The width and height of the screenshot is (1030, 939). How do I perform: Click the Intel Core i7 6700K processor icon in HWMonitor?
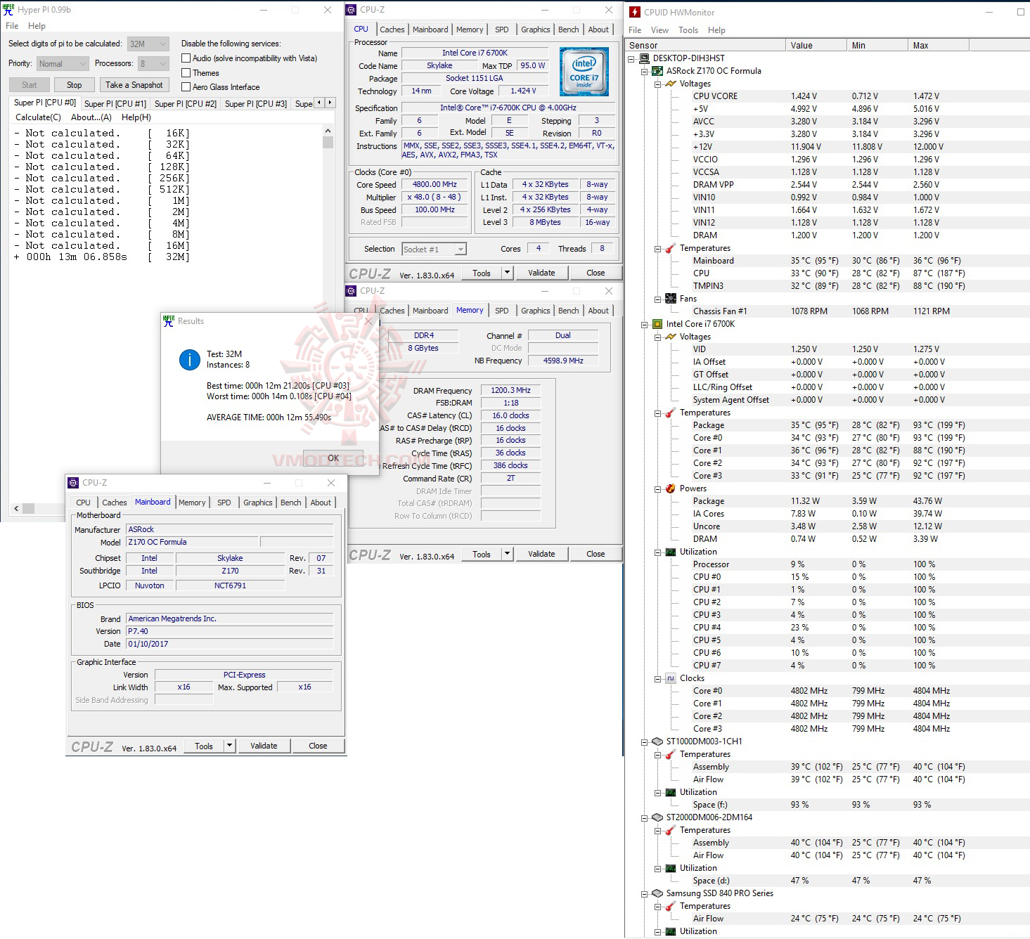tap(657, 324)
